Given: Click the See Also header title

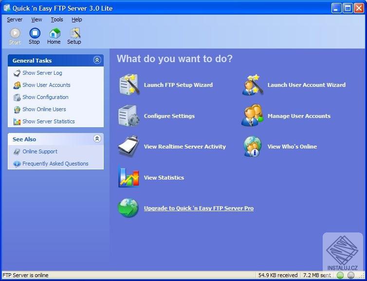Looking at the screenshot, I should tap(24, 139).
